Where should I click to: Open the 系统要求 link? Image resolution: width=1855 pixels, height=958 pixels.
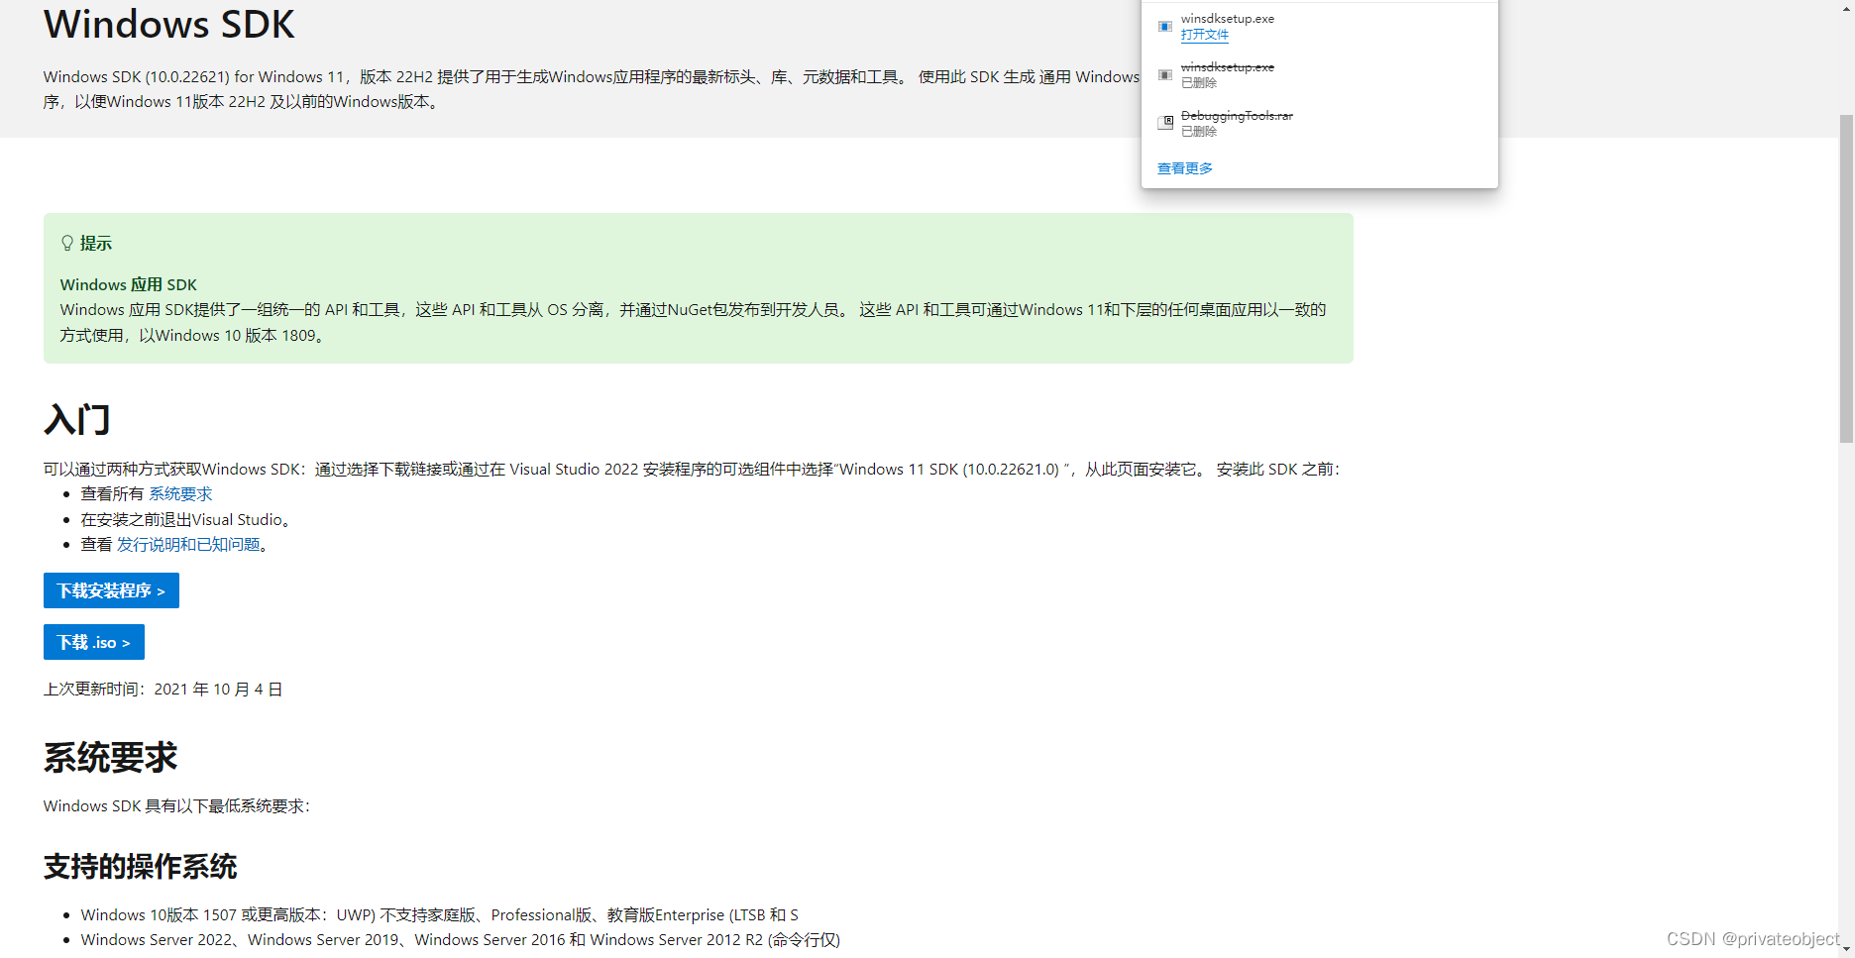pos(180,493)
